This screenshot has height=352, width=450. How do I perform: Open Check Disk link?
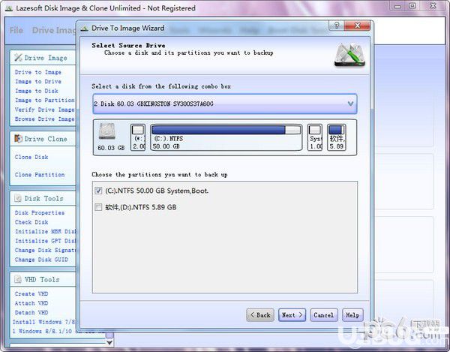[31, 222]
